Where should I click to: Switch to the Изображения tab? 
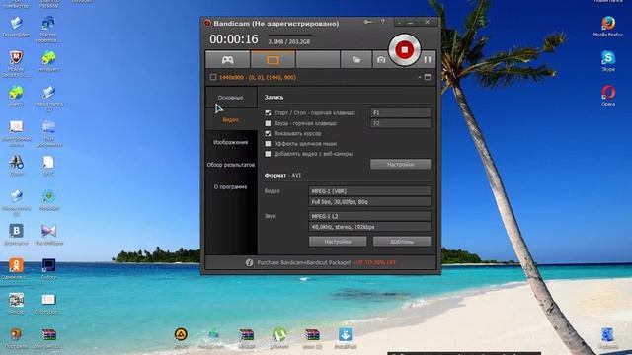coord(230,142)
